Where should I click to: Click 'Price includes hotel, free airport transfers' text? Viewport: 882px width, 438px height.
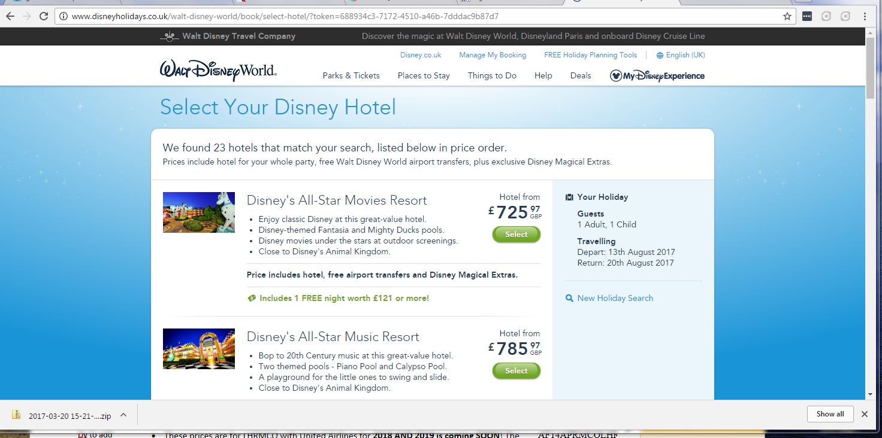point(382,275)
